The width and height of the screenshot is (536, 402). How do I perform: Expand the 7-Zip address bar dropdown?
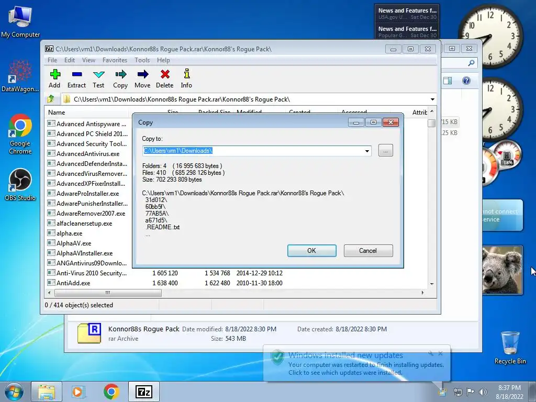click(x=432, y=99)
